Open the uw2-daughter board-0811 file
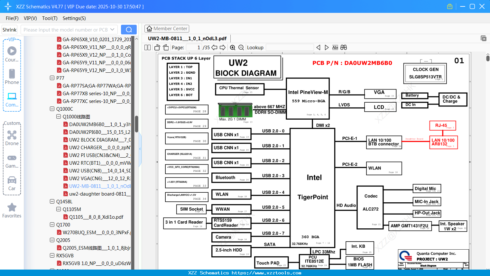Screen dimensions: 490x276 coord(97,194)
